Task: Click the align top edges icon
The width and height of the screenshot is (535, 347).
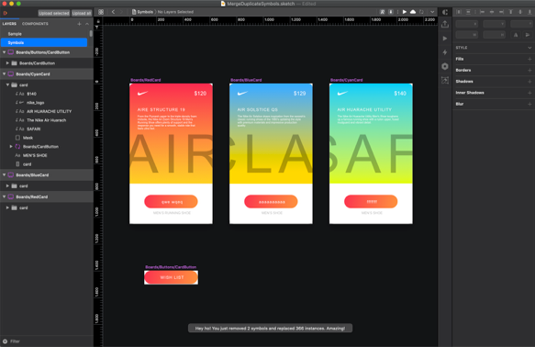Action: click(511, 12)
